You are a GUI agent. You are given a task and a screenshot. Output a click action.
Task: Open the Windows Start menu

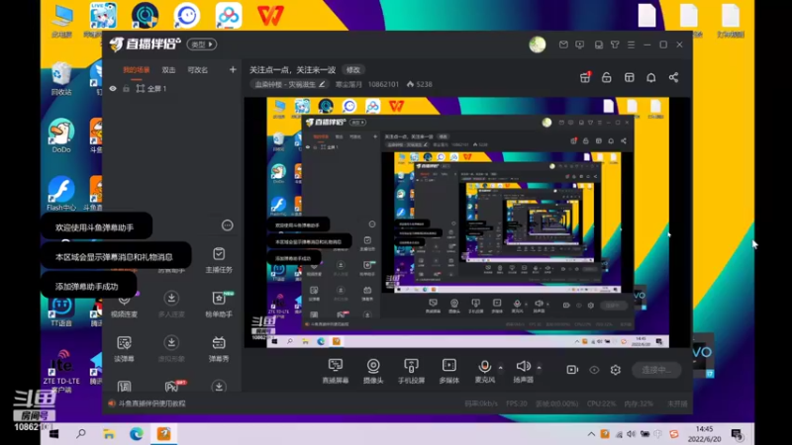[x=53, y=434]
